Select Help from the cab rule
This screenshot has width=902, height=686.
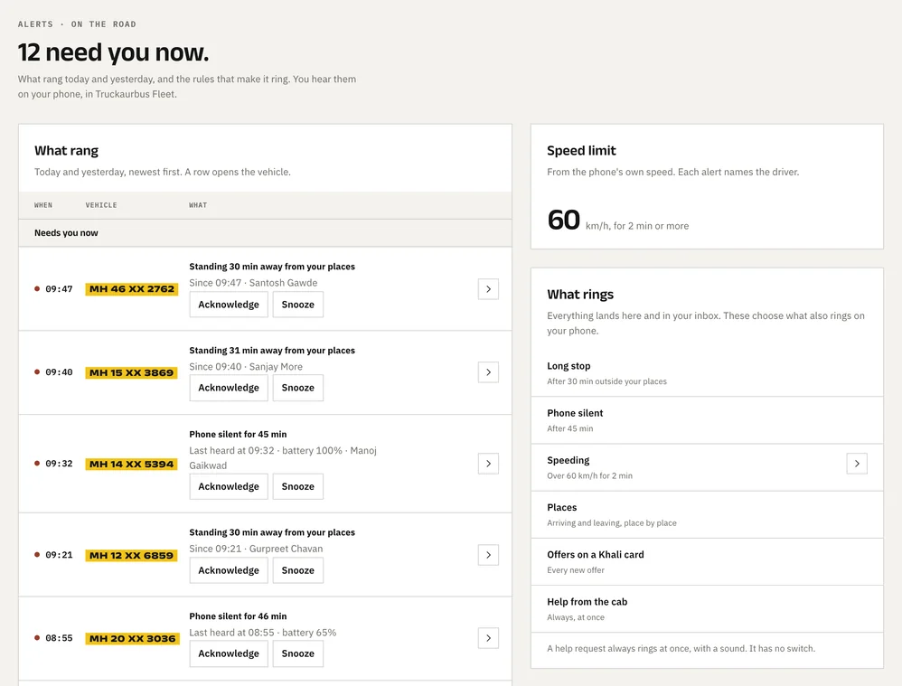pyautogui.click(x=707, y=609)
